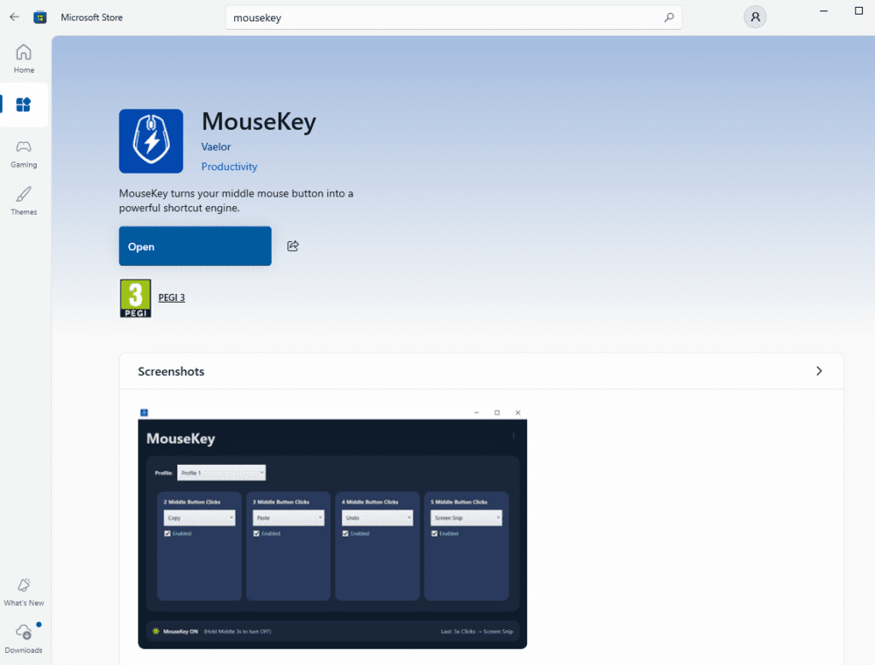Focus the search box containing mousekey

(453, 17)
